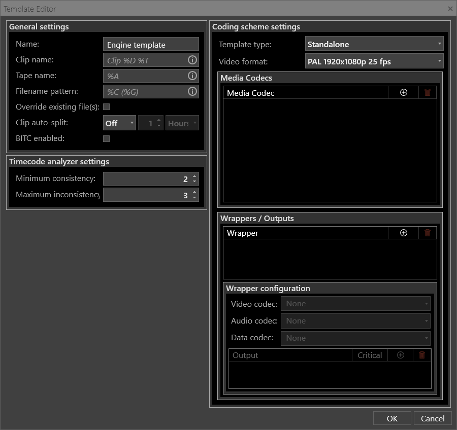
Task: Add a new Wrapper with plus icon
Action: [403, 233]
